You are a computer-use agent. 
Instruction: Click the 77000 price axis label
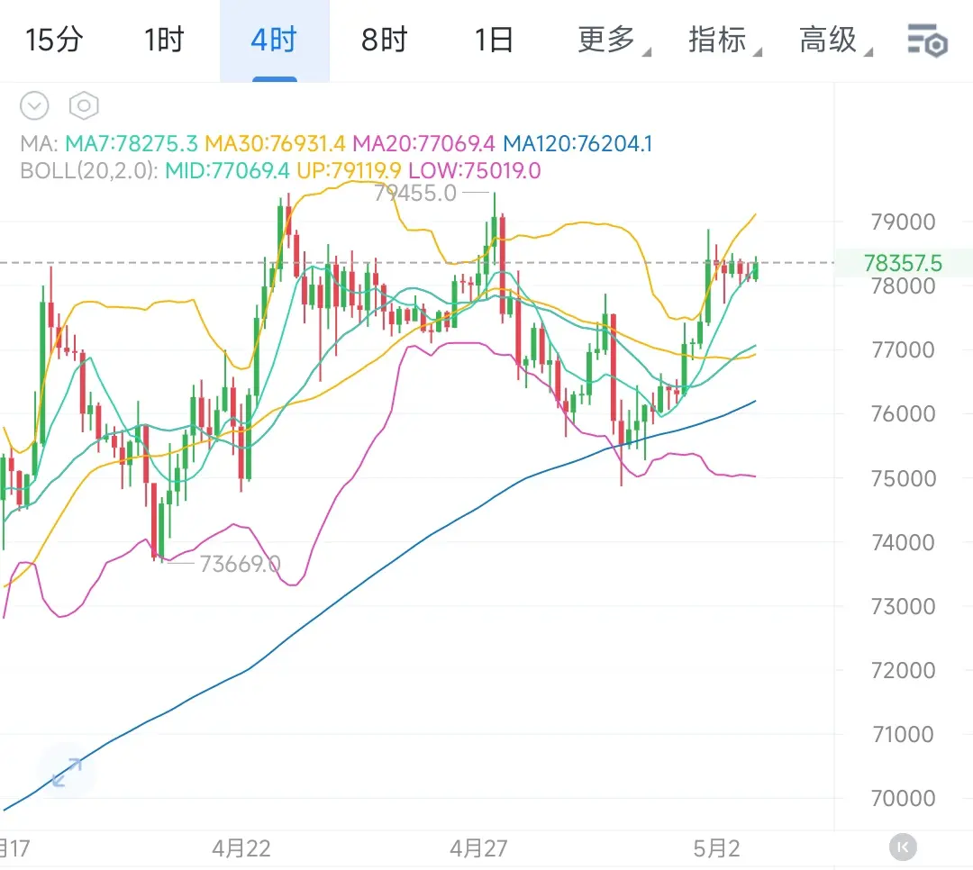click(903, 349)
